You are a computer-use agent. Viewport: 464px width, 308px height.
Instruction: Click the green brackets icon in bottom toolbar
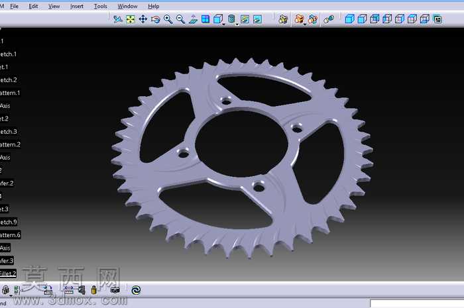(17, 290)
